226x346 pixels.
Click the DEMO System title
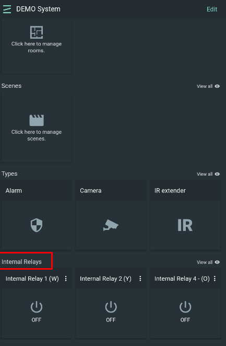pyautogui.click(x=38, y=9)
